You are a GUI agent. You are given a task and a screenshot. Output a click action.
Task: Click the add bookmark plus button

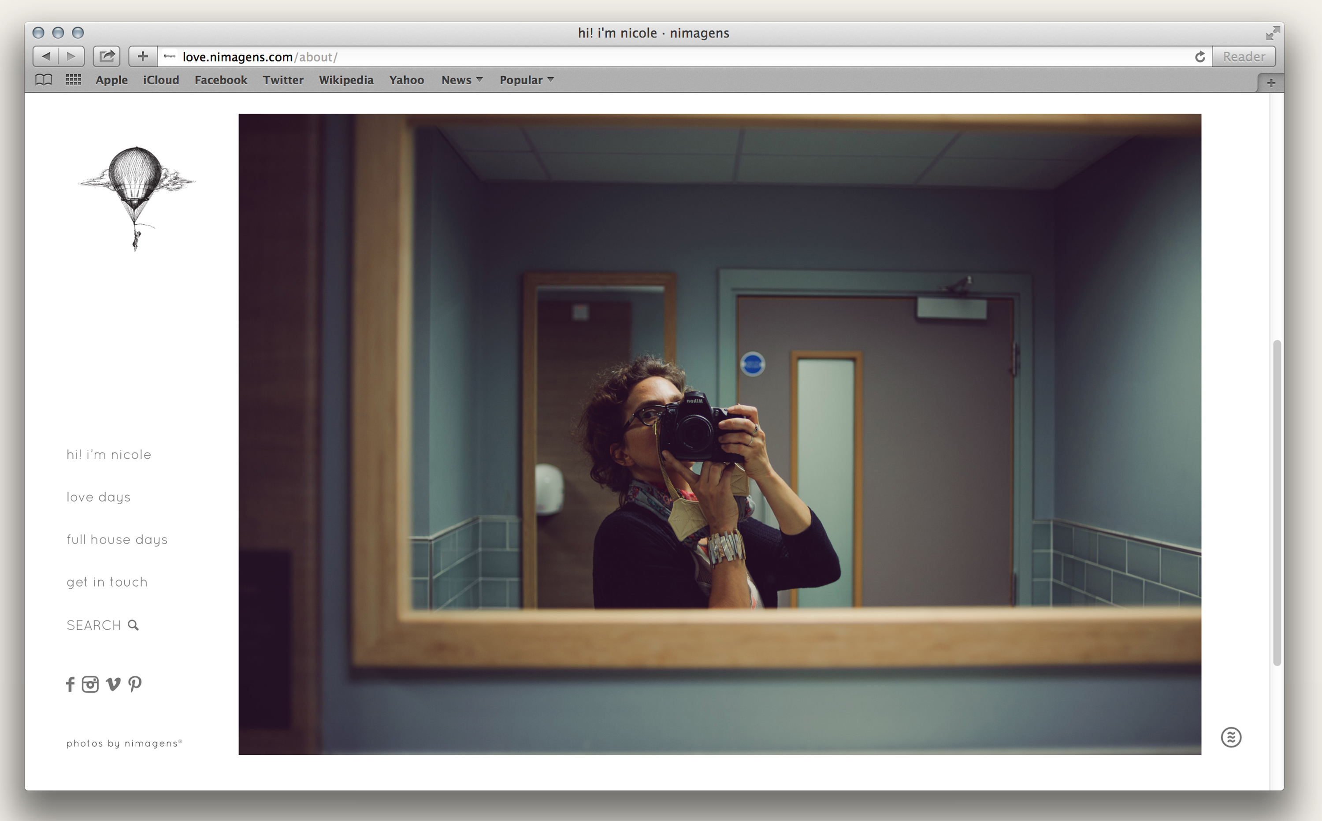[x=143, y=56]
